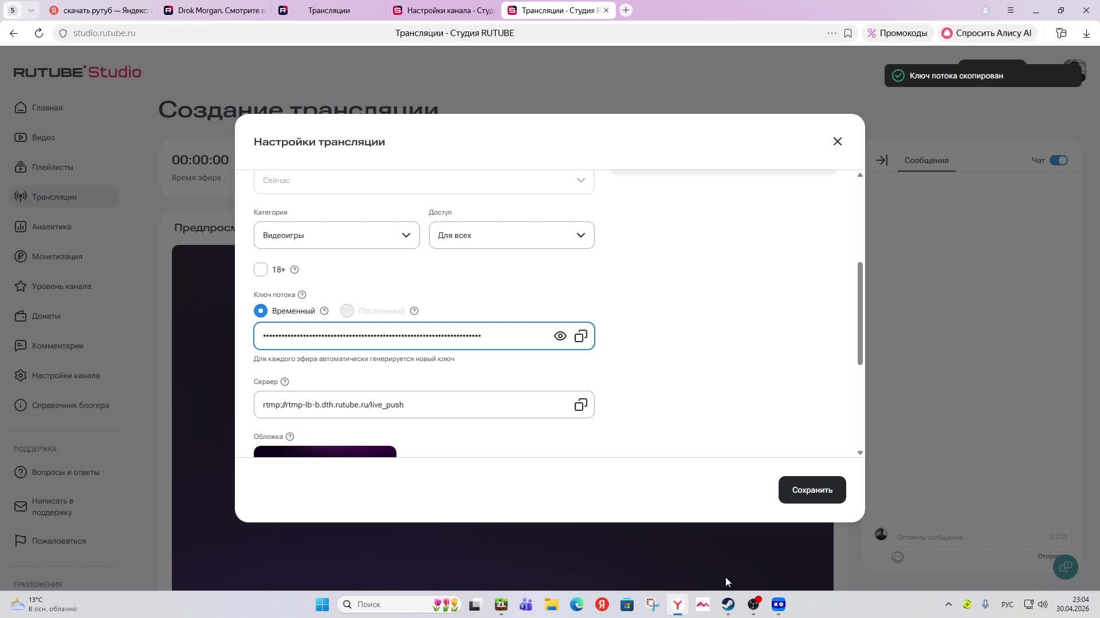This screenshot has width=1100, height=618.
Task: Show the hidden stream key
Action: click(560, 336)
